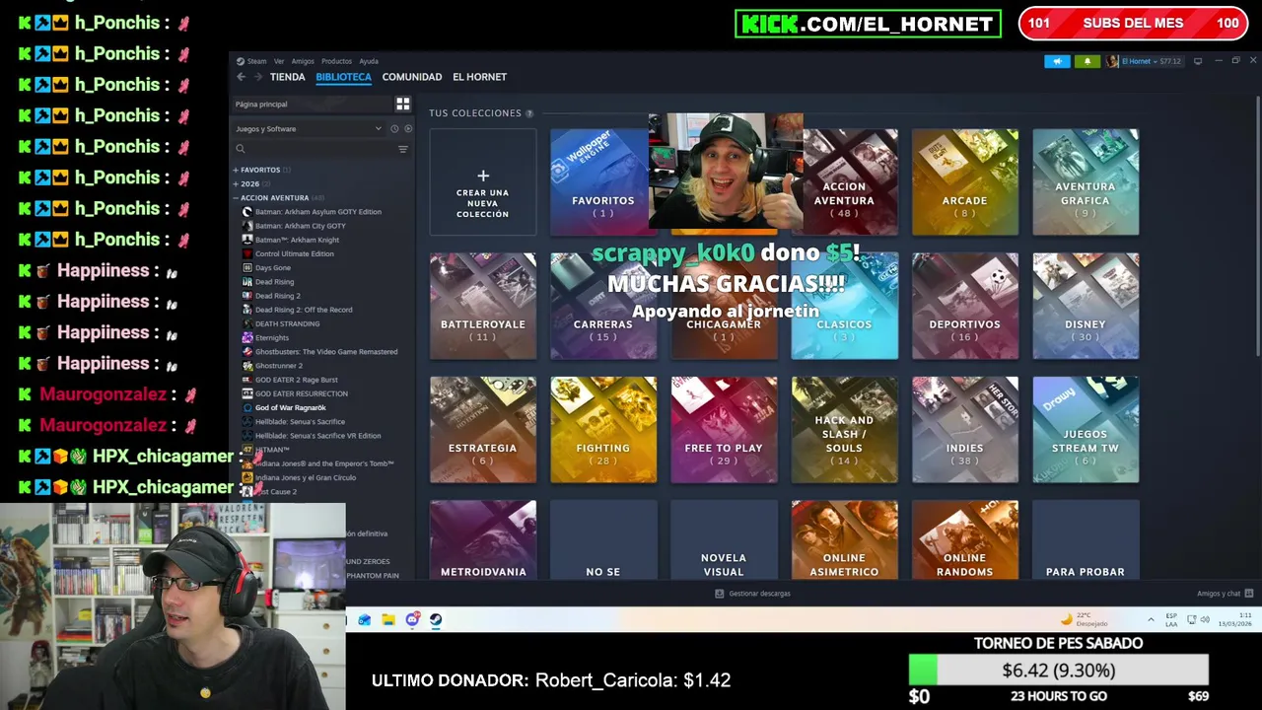Switch to the BIBLIOTECA tab
The image size is (1262, 710).
click(343, 77)
